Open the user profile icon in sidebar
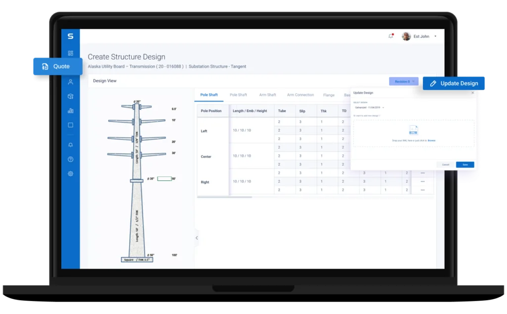This screenshot has height=314, width=507. click(70, 82)
